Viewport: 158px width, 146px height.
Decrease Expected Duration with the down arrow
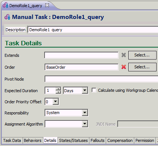[58, 92]
